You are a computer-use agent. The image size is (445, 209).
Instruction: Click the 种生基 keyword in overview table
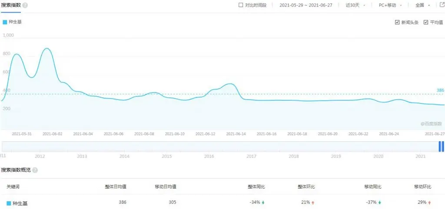(x=20, y=203)
